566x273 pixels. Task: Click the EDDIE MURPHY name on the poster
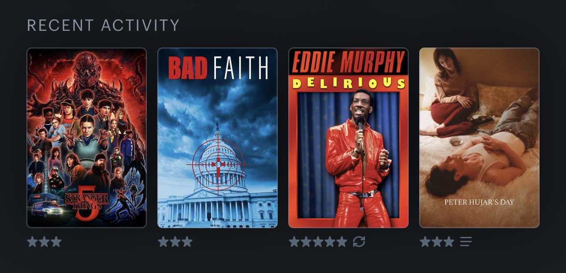[x=348, y=62]
